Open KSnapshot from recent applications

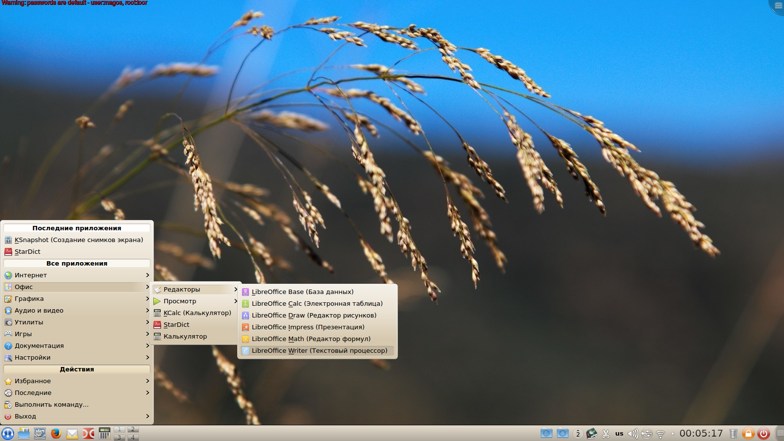point(77,240)
